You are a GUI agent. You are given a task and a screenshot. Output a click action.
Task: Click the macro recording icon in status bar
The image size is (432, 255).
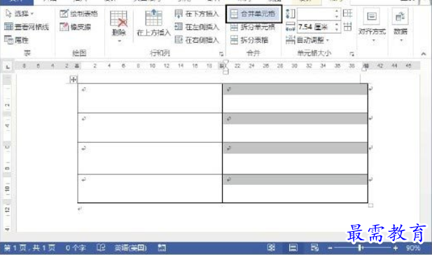click(x=162, y=248)
